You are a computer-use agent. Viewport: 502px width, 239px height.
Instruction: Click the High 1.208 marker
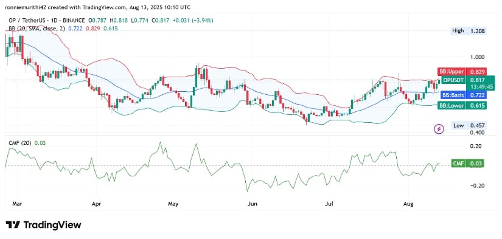coord(468,32)
